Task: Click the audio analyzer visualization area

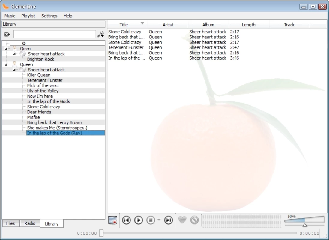Action: click(242, 220)
